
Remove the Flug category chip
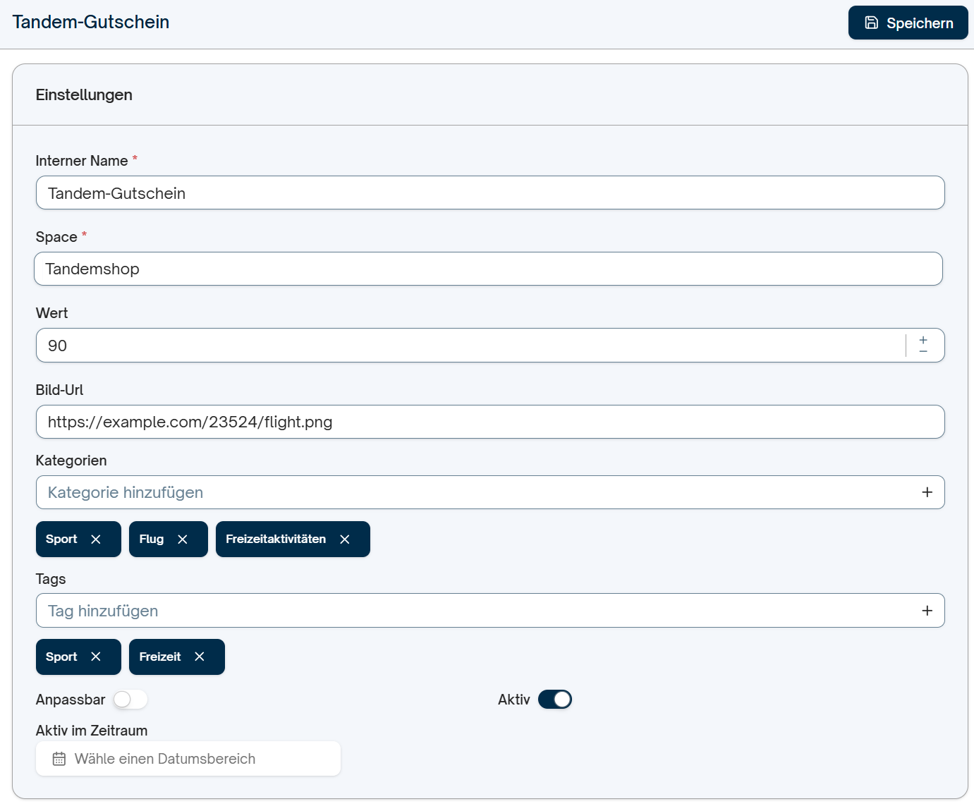pos(183,539)
